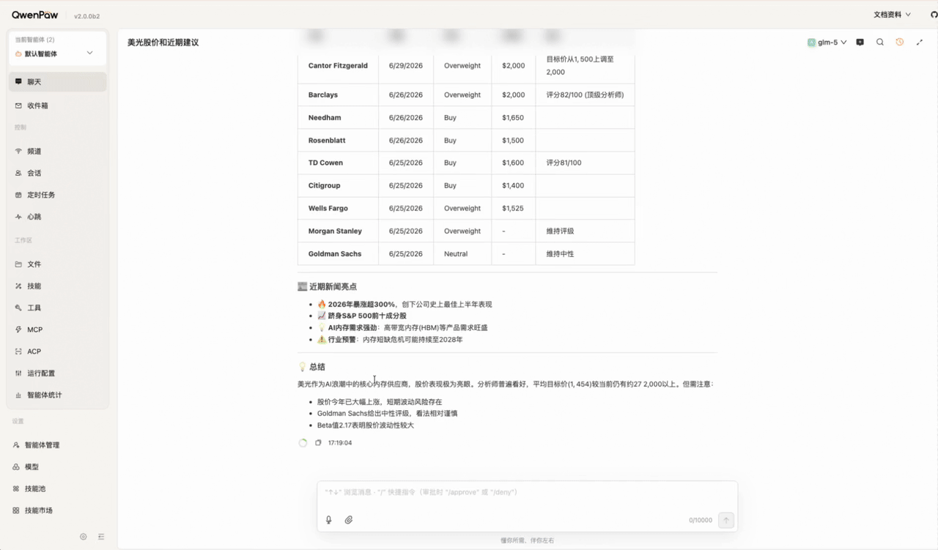The width and height of the screenshot is (938, 550).
Task: Click the chat title 美光股价和近期建议
Action: click(x=163, y=42)
